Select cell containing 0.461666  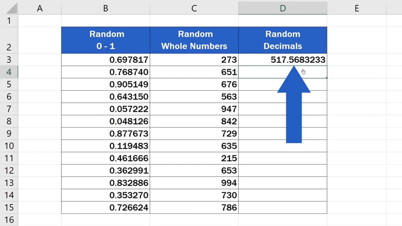(x=105, y=158)
